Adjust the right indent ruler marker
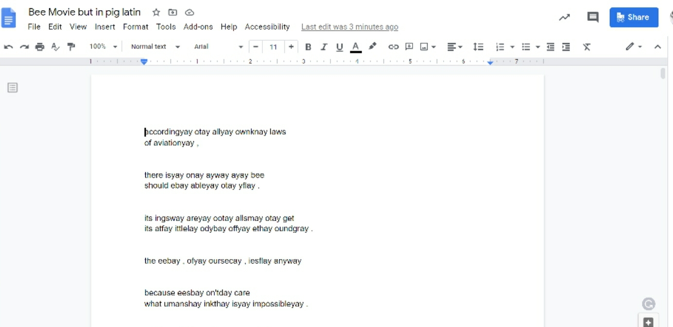Image resolution: width=673 pixels, height=327 pixels. pyautogui.click(x=490, y=62)
